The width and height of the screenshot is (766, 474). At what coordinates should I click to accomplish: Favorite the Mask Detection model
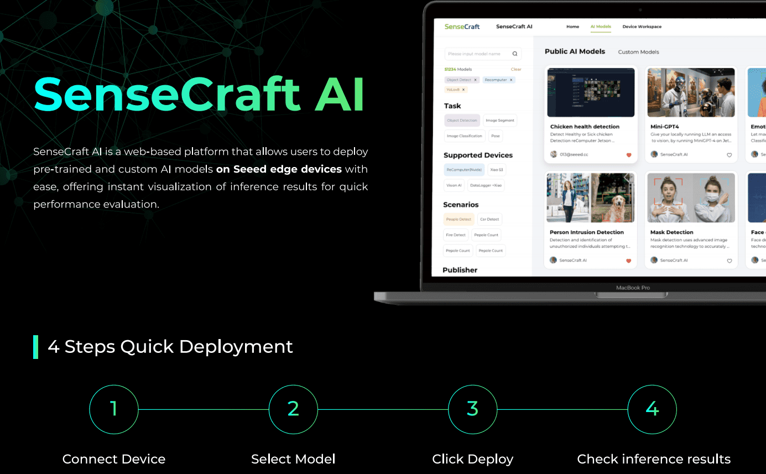coord(729,260)
